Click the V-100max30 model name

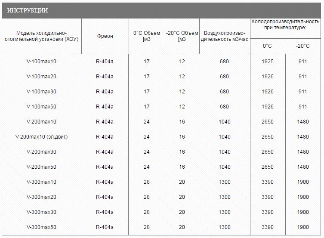[41, 92]
